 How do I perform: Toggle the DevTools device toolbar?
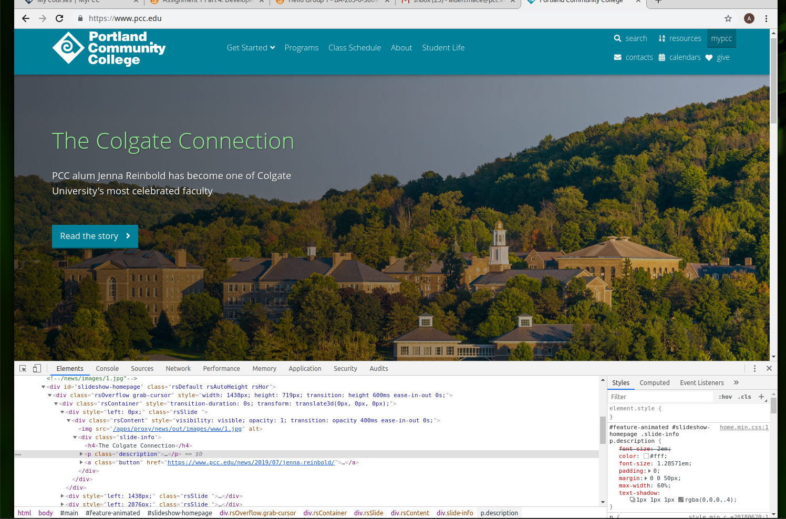click(37, 369)
